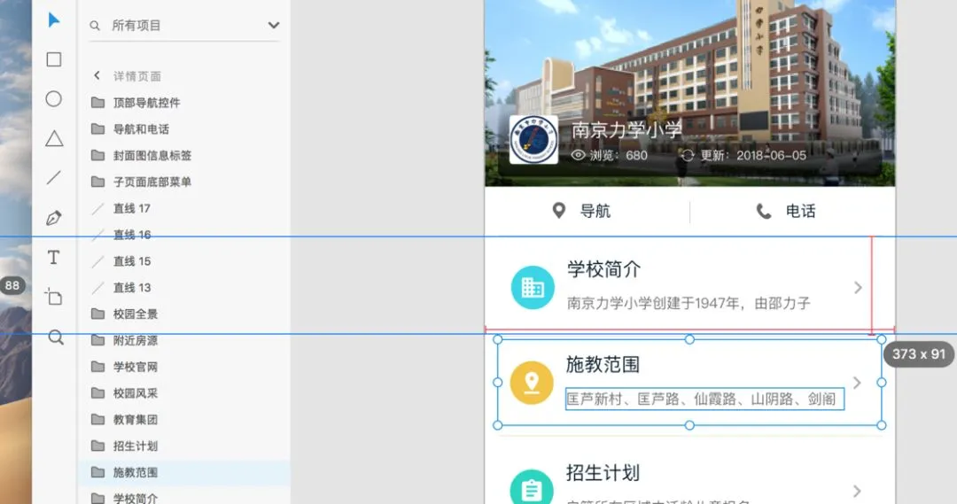Select the Pen tool

click(x=54, y=218)
